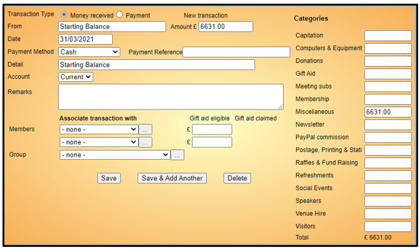Click the ellipsis button beside second Members dropdown
Viewport: 420px width, 250px height.
coord(145,142)
